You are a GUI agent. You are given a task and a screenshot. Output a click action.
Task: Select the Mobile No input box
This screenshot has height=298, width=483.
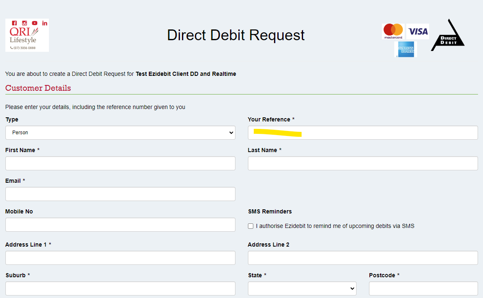point(121,225)
